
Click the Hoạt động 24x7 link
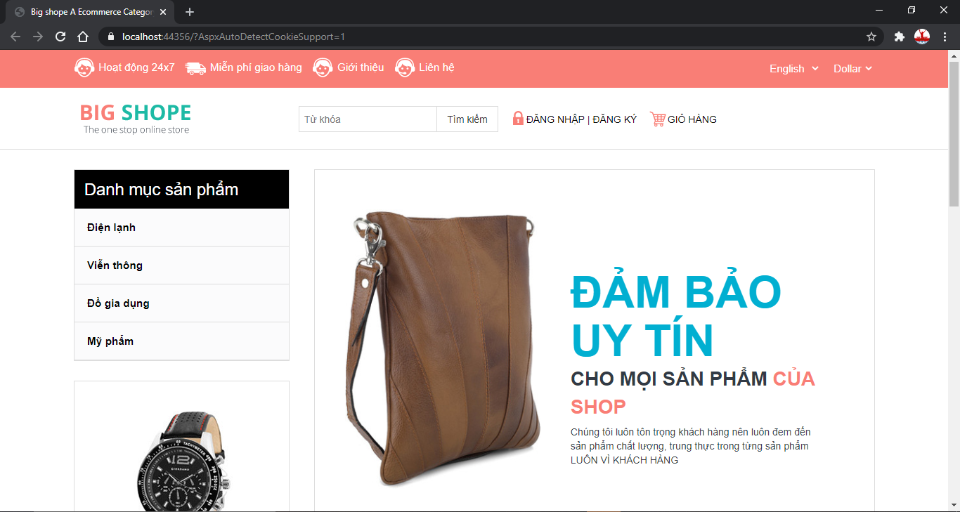pyautogui.click(x=136, y=67)
